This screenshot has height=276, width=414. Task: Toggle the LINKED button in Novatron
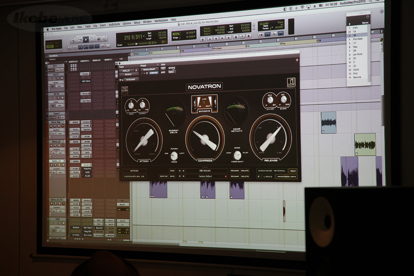click(268, 177)
